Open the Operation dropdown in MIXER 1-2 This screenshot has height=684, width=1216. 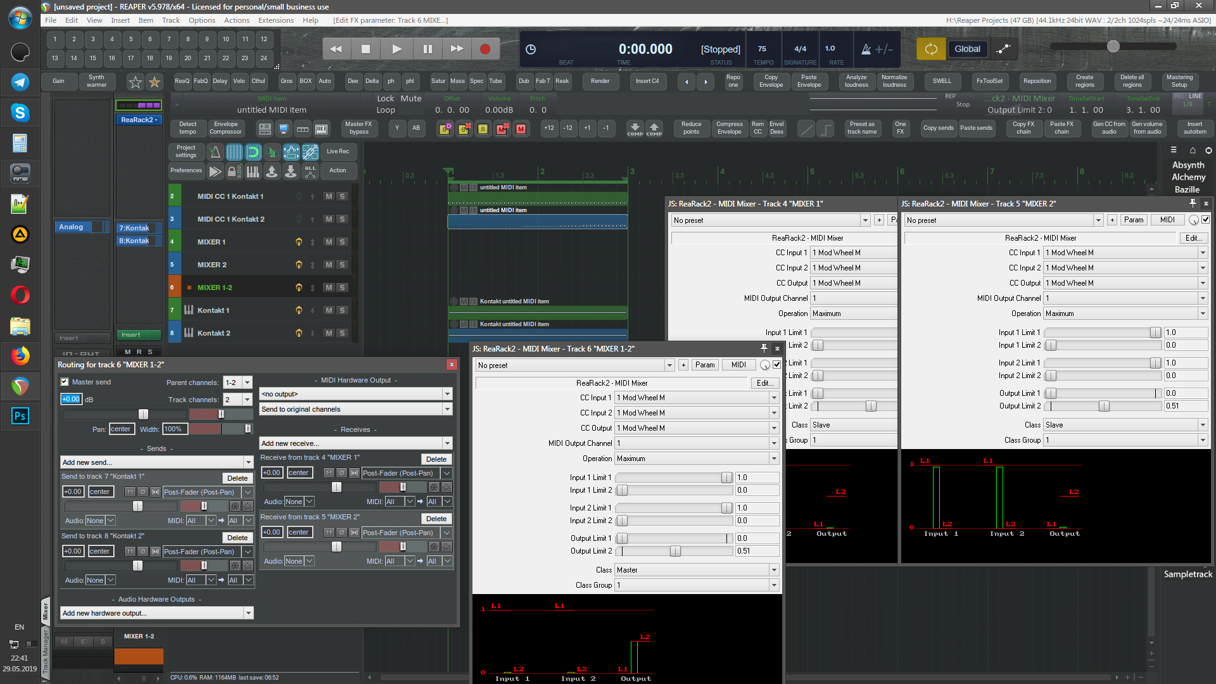click(697, 459)
